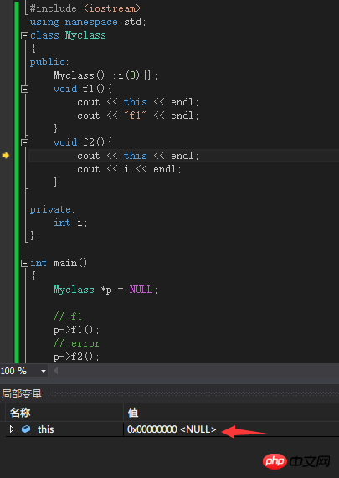
Task: Click the #include <iostream> line
Action: pyautogui.click(x=85, y=8)
